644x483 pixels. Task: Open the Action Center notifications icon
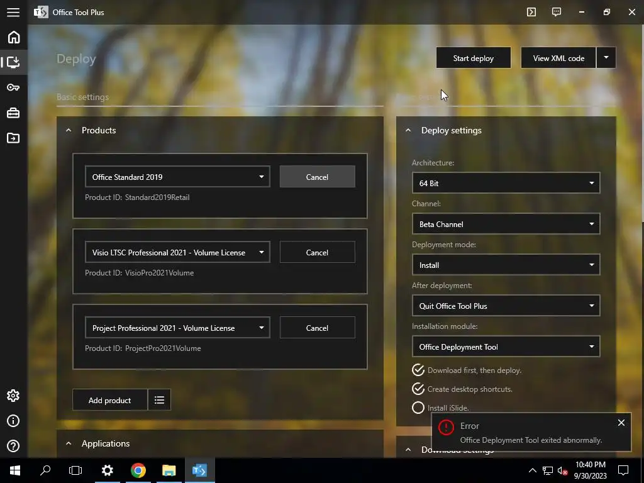[x=623, y=470]
